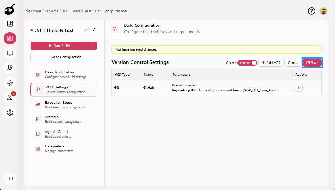
Task: Click the .NET Build & Test title
Action: [x=54, y=30]
